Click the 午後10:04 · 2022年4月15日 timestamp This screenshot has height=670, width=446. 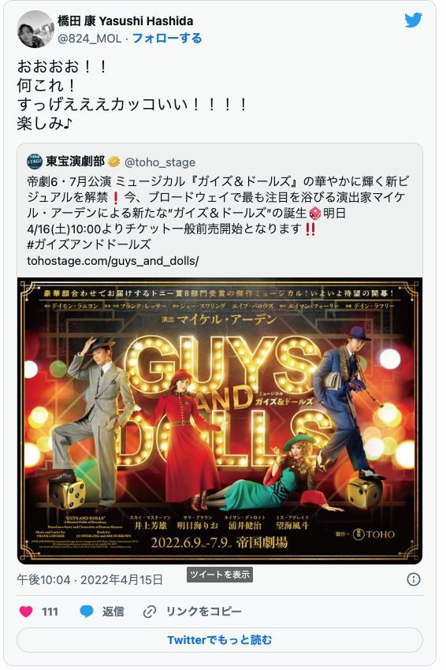(90, 580)
